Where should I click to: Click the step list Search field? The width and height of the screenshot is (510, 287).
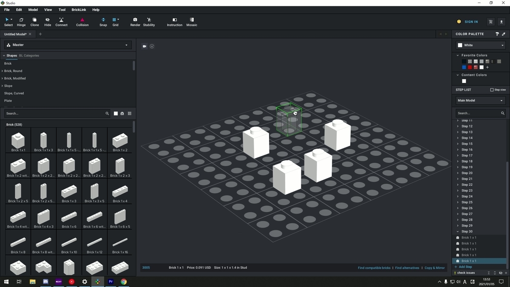(480, 113)
